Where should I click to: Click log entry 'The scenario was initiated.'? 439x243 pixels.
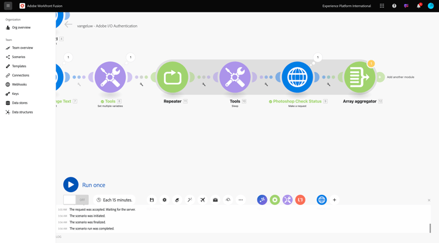click(x=87, y=216)
